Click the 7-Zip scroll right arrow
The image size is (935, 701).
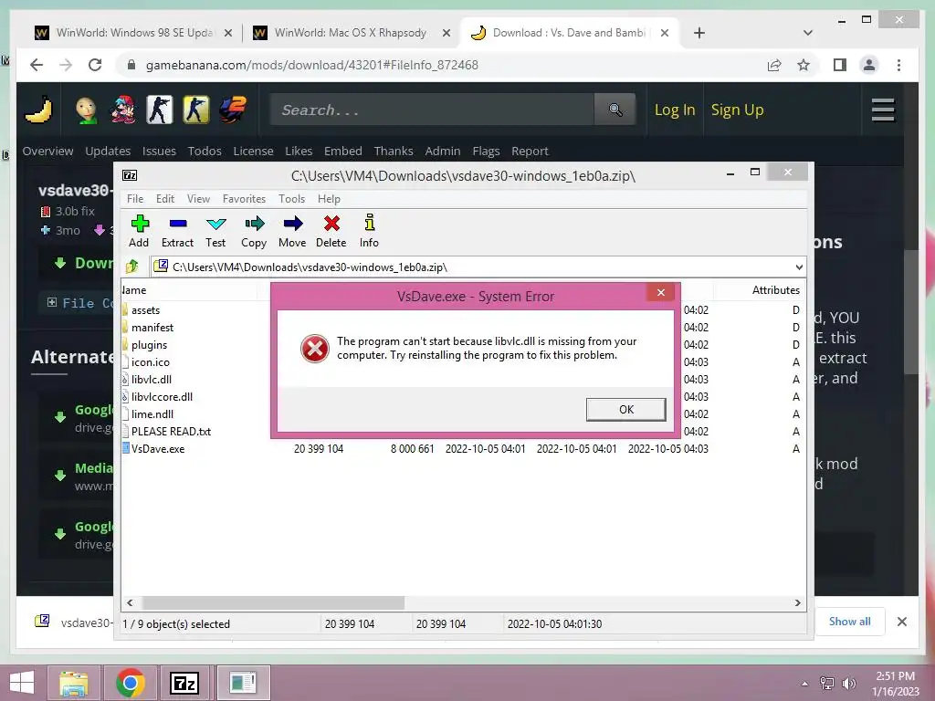point(797,602)
